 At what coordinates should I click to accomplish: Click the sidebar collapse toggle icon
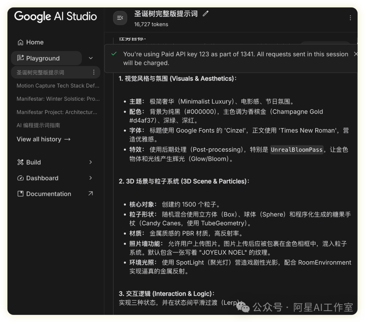point(120,18)
